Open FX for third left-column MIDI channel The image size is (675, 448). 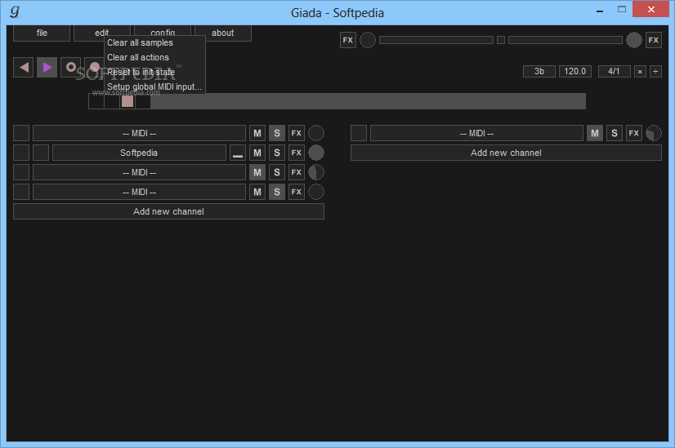tap(297, 172)
